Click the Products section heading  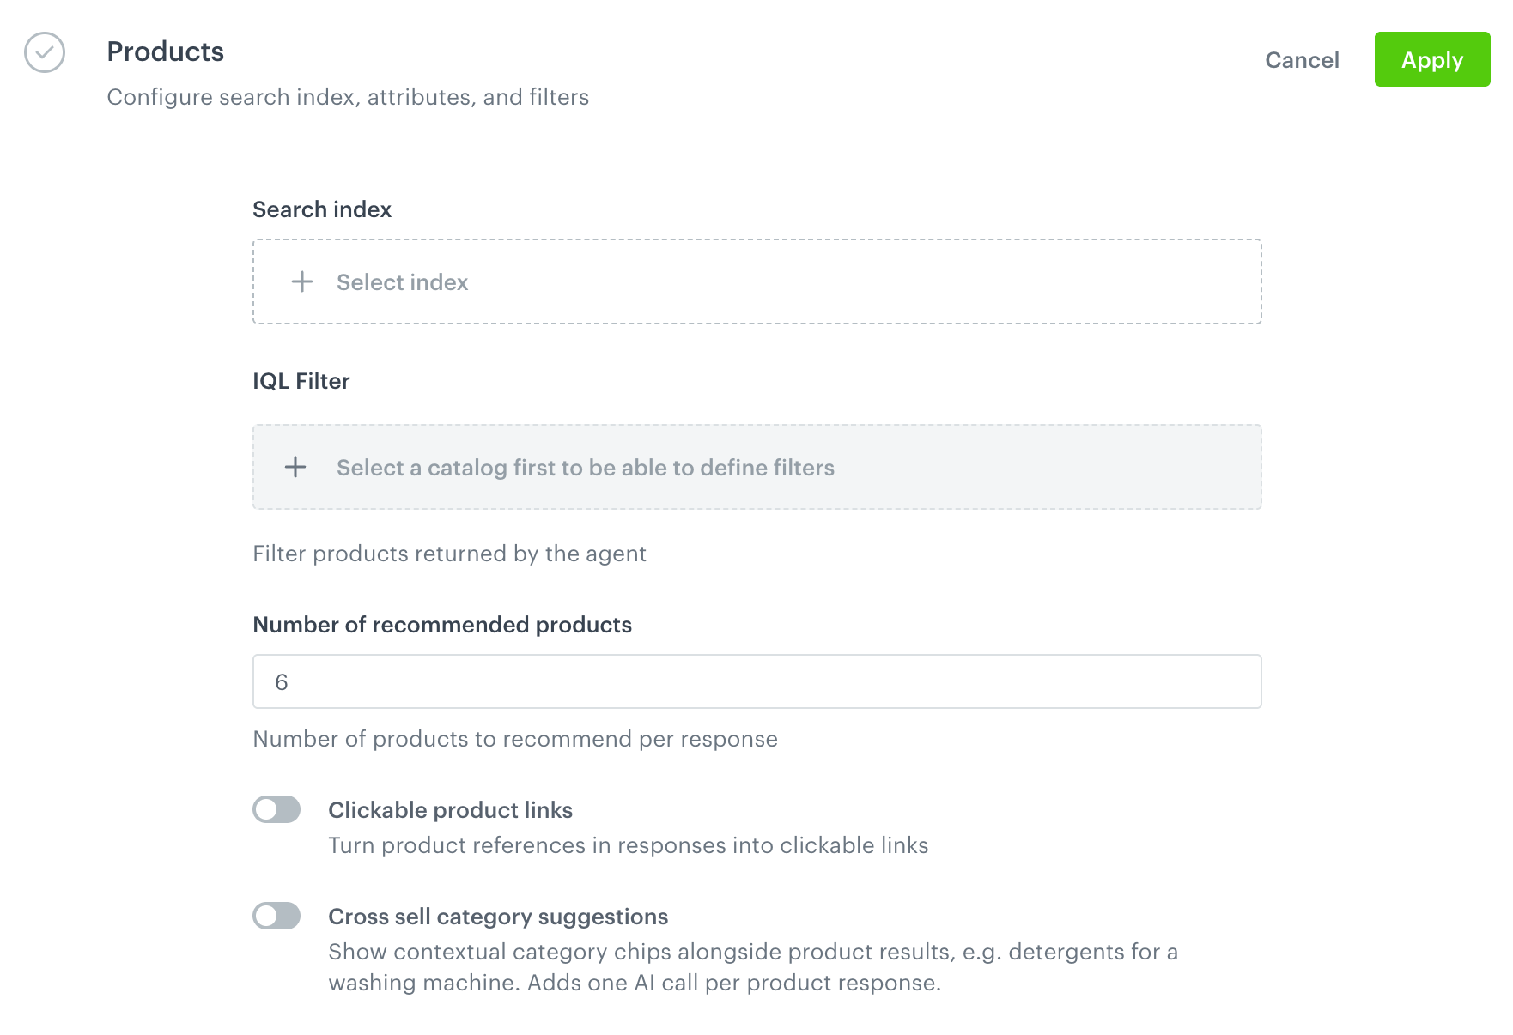(166, 51)
